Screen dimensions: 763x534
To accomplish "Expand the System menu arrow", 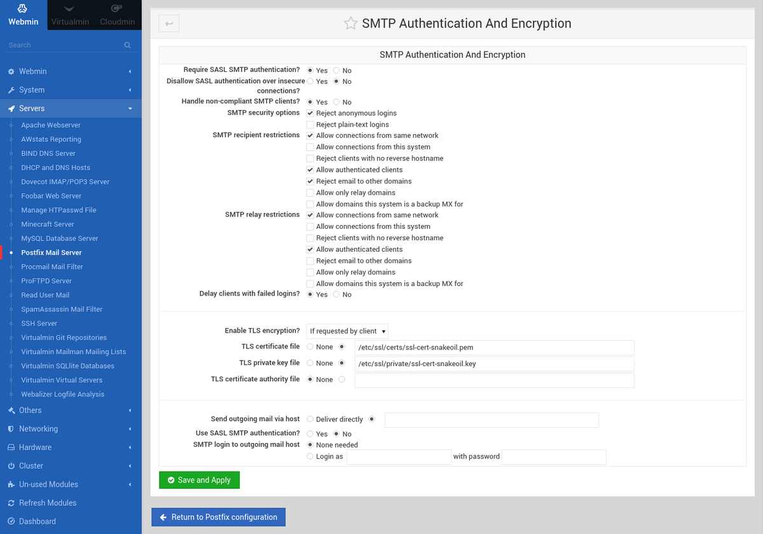I will click(130, 90).
